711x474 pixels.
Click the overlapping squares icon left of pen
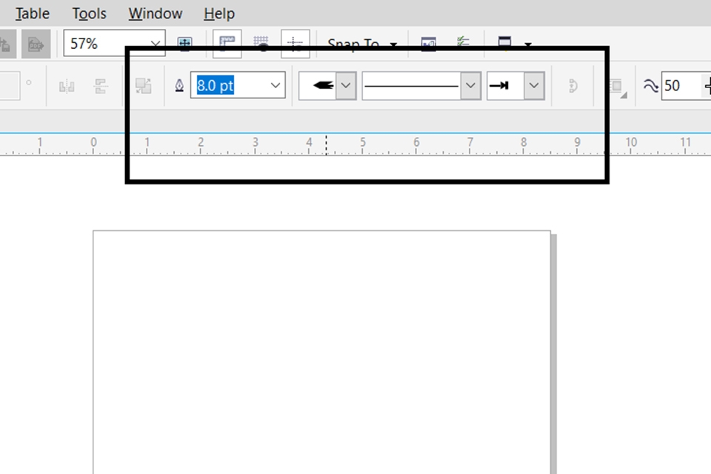[x=143, y=85]
